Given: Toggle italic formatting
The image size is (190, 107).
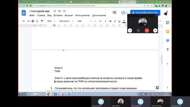Looking at the screenshot, I should pyautogui.click(x=115, y=21).
